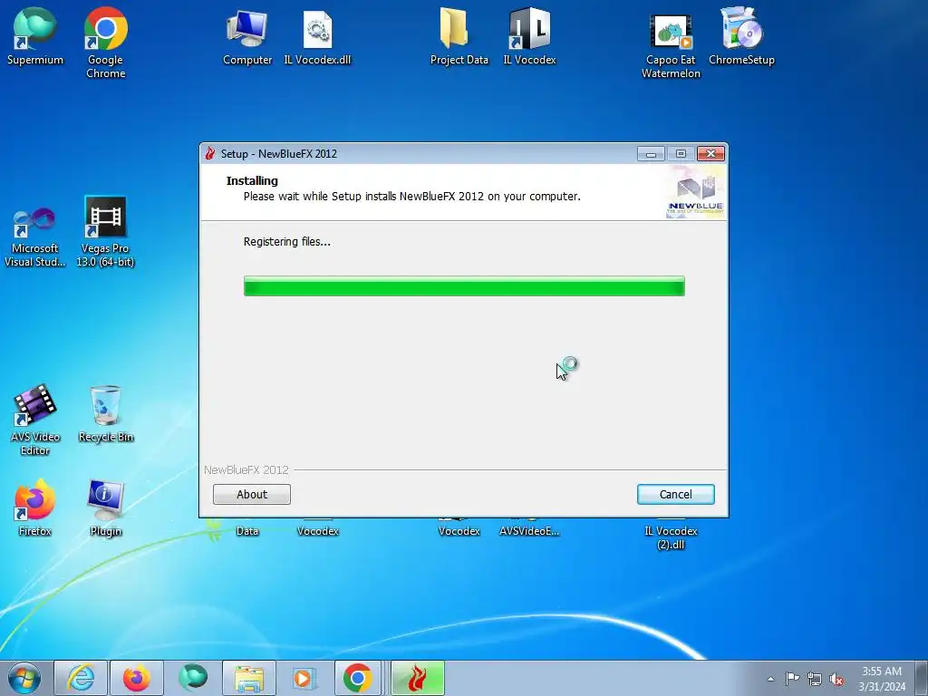This screenshot has width=928, height=696.
Task: Show hidden system tray icons
Action: point(770,679)
